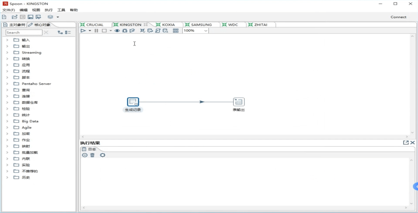The image size is (418, 213).
Task: Click the Save As toolbar icon
Action: [x=38, y=17]
